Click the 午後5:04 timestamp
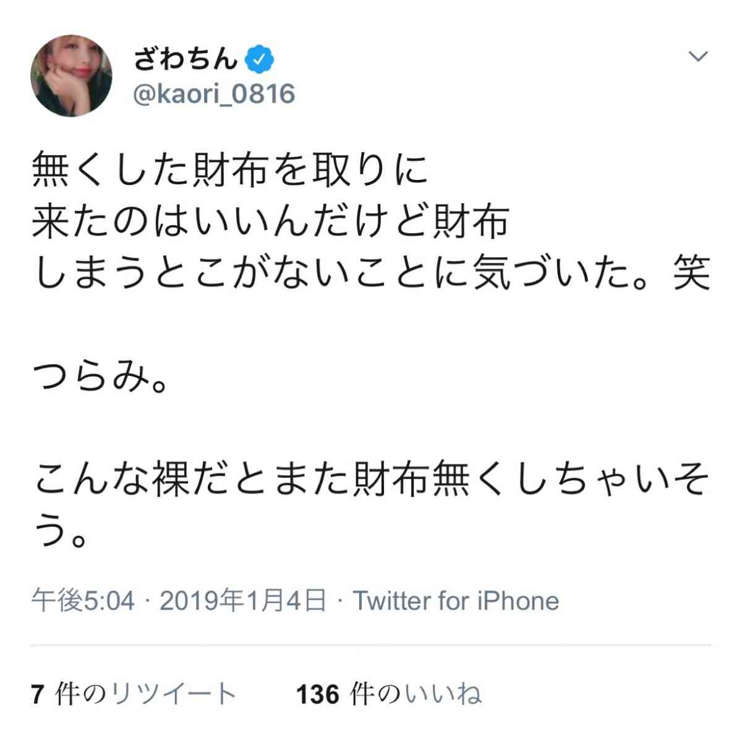Image resolution: width=742 pixels, height=742 pixels. 83,600
